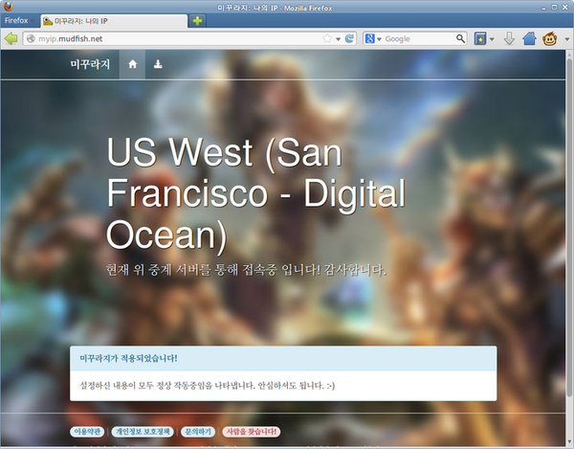Minimize the Firefox window
The height and width of the screenshot is (449, 574).
(543, 8)
